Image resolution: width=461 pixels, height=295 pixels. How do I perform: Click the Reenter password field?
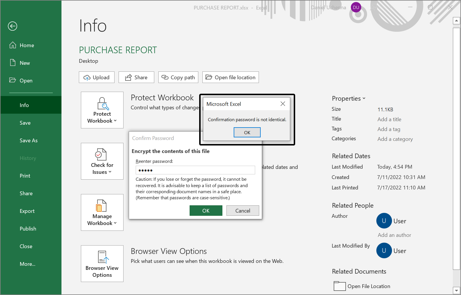pos(195,170)
